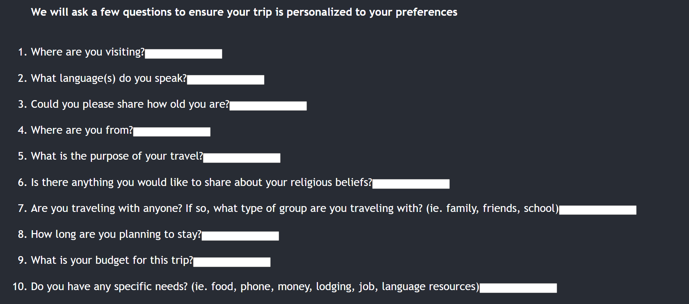The image size is (689, 304).
Task: Click the traveling group type input field
Action: coord(598,210)
